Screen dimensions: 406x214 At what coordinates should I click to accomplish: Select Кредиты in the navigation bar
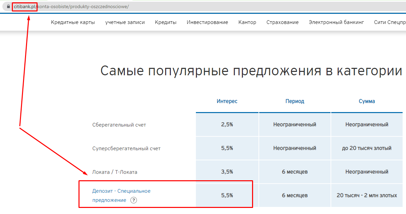tap(166, 22)
